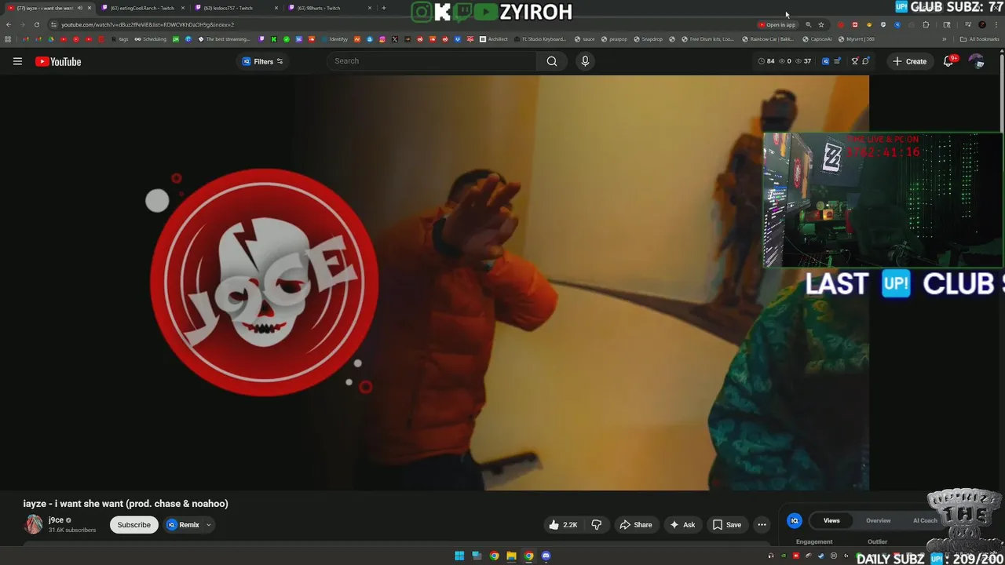The height and width of the screenshot is (565, 1005).
Task: Subscribe to j9ce channel
Action: pos(134,525)
